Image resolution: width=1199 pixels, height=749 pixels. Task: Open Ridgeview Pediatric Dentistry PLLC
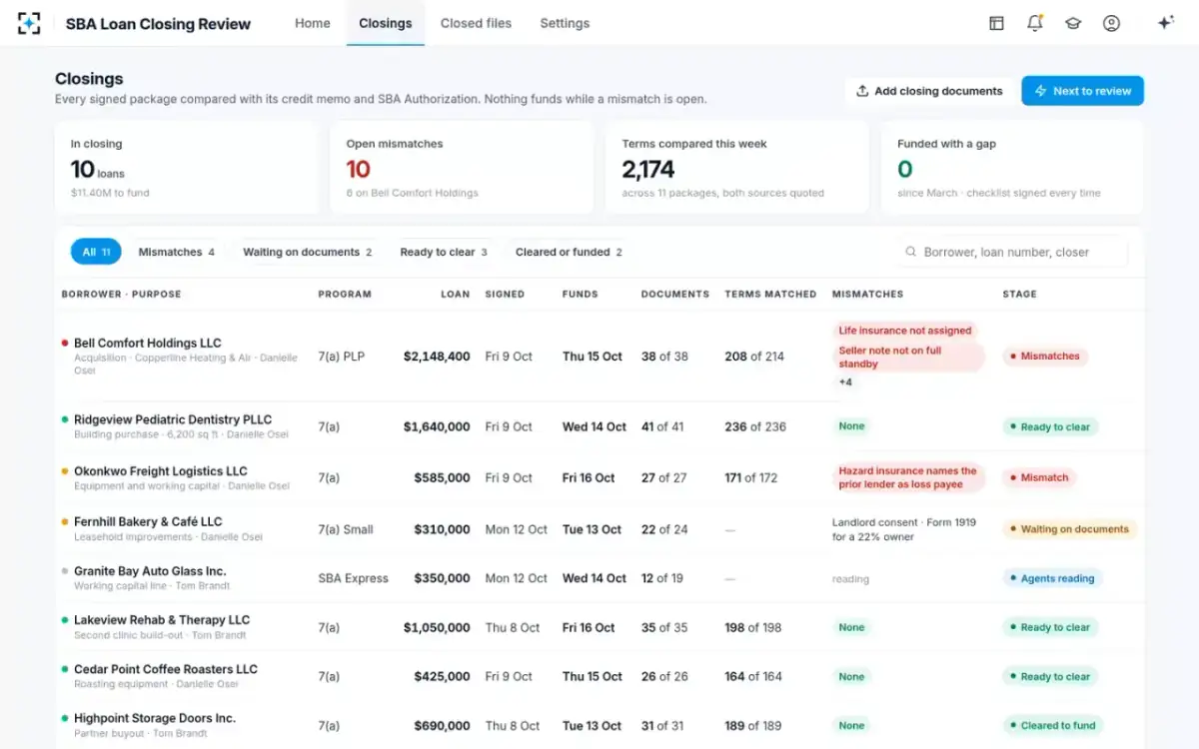click(599, 426)
